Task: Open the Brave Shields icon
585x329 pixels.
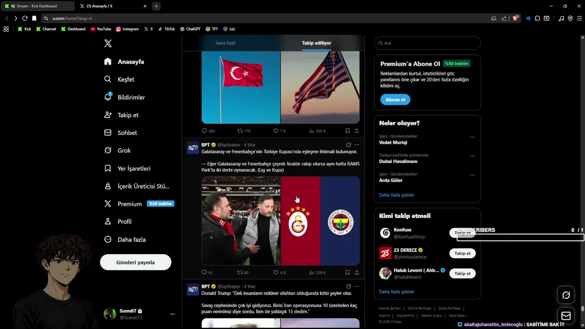Action: (516, 18)
